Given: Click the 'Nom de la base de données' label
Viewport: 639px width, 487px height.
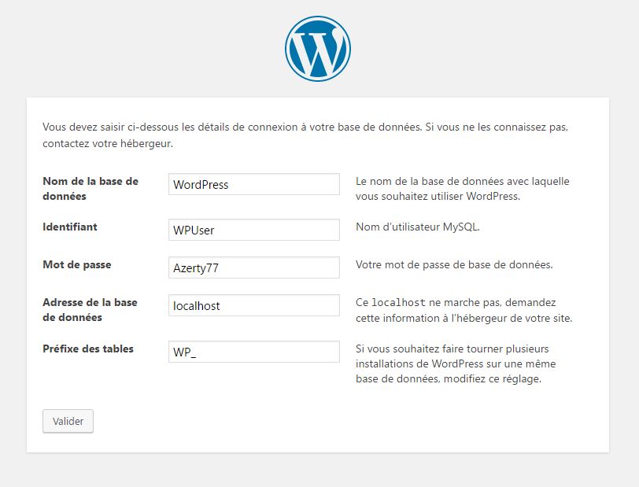Looking at the screenshot, I should (90, 188).
